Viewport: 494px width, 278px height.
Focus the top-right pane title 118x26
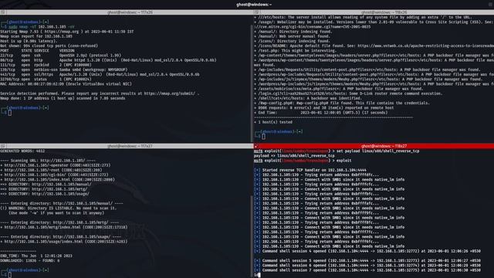pos(384,12)
